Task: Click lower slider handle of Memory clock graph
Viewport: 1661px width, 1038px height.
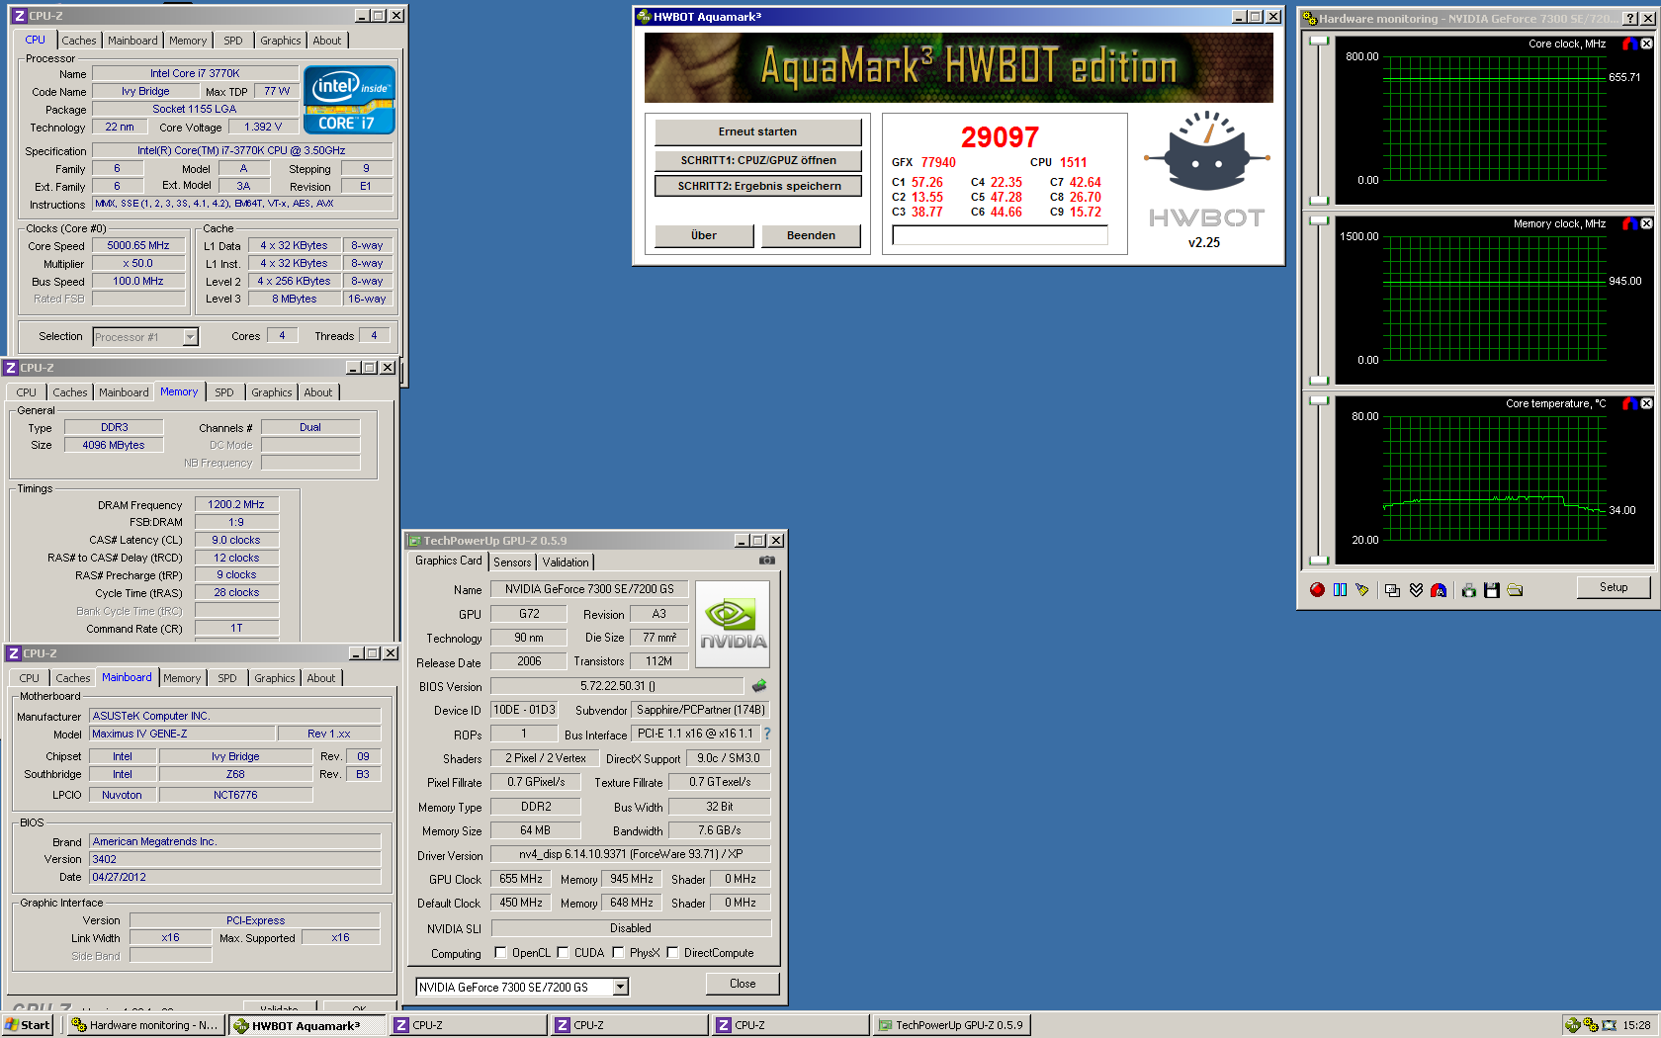Action: tap(1319, 381)
